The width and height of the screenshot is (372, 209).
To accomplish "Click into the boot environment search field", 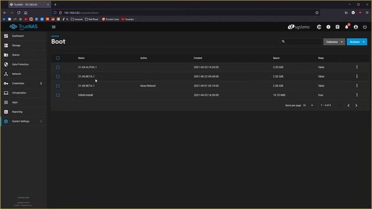I will 303,42.
